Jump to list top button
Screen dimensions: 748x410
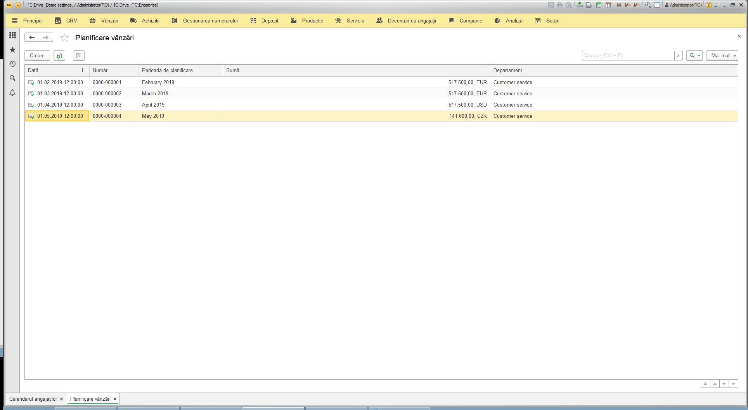[x=705, y=384]
